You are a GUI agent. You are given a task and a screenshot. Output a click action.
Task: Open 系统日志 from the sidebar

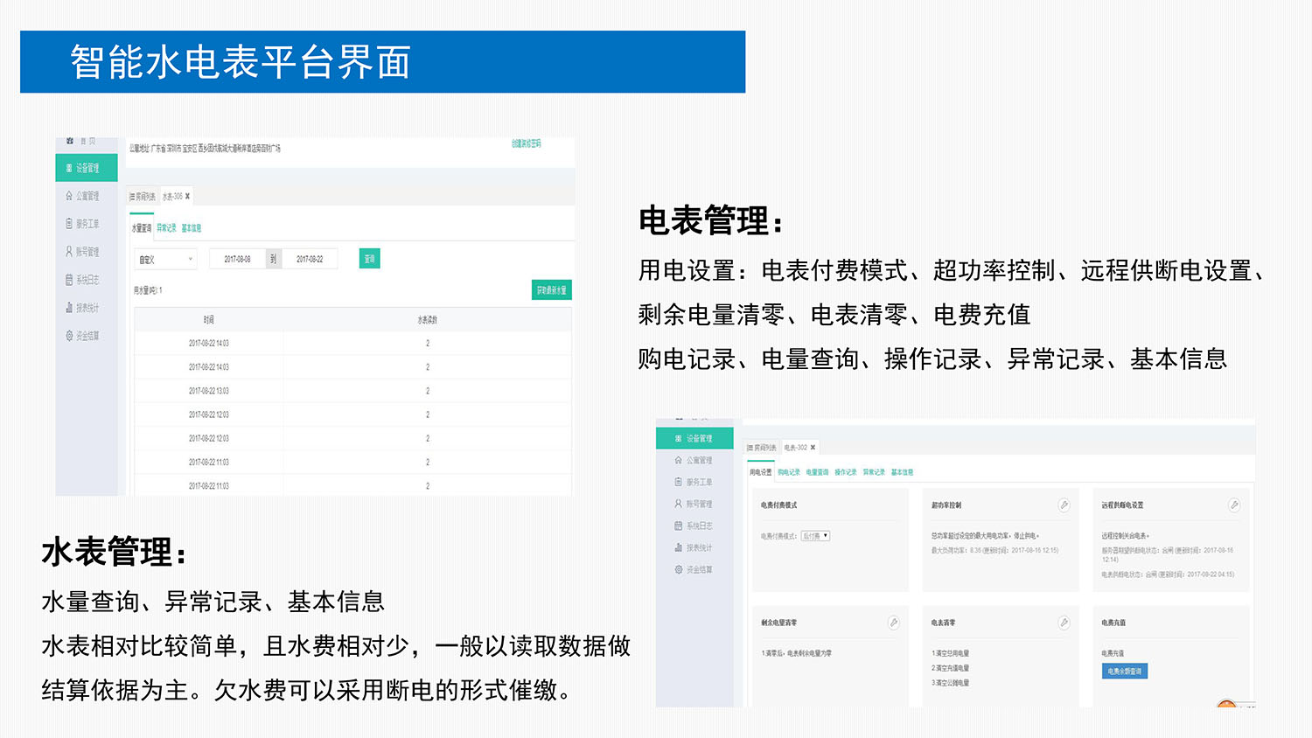pos(86,279)
